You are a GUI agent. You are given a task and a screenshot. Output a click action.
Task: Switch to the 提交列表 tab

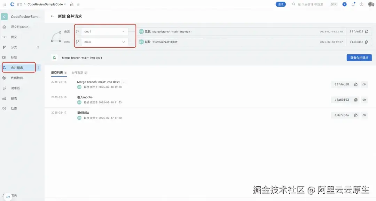59,73
